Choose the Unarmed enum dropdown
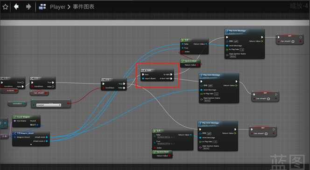310x170 pixels. [x=49, y=105]
